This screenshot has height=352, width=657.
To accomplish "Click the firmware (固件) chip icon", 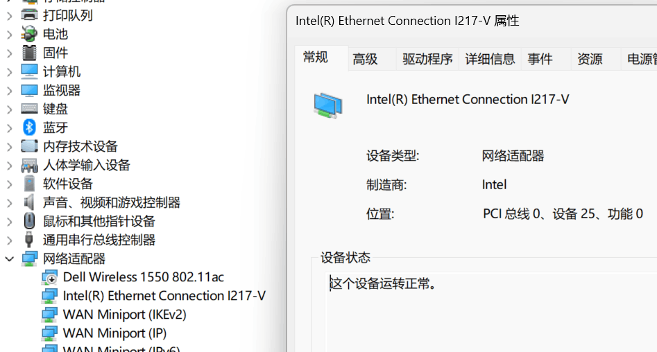I will pos(29,53).
